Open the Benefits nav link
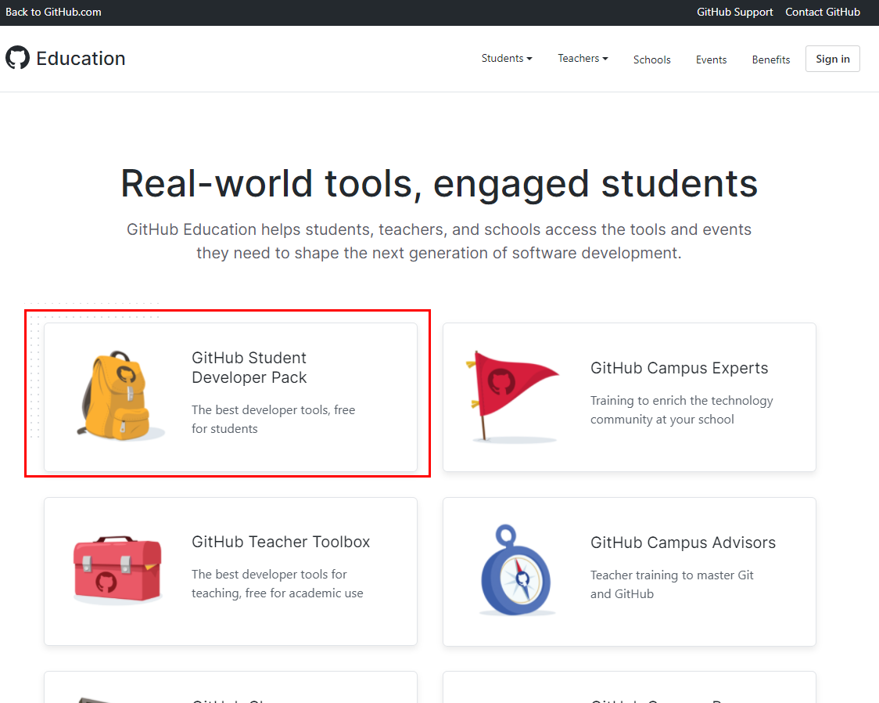Viewport: 879px width, 703px height. [771, 59]
